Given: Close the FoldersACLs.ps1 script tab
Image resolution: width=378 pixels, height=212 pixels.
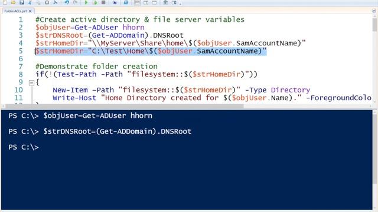Looking at the screenshot, I should click(30, 11).
